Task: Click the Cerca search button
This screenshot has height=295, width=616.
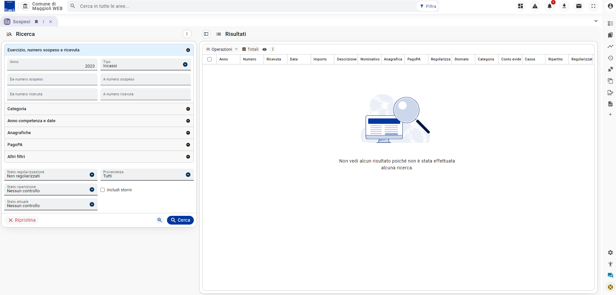Action: click(x=180, y=220)
